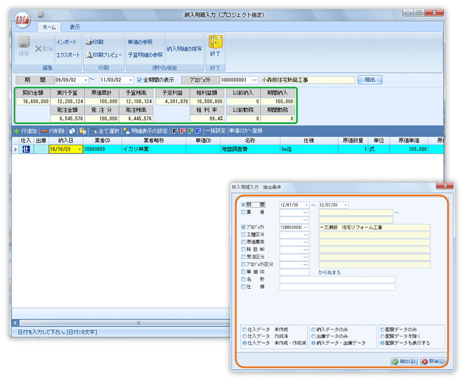Click the blue 仕 icon in grid row
465x381 pixels.
coord(26,149)
